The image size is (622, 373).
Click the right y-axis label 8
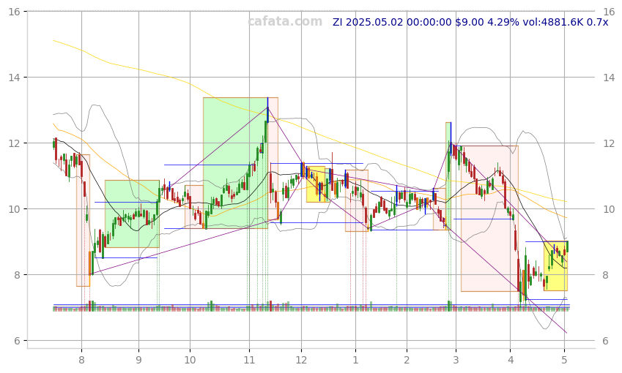tap(605, 275)
